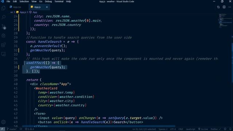Screen dimensions: 233x131
Task: Open the Explorer view in activity bar
Action: [3, 8]
